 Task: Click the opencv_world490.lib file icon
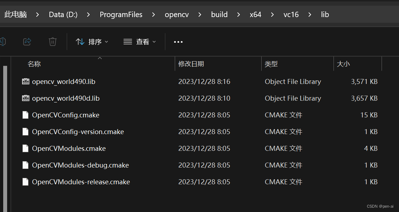click(x=25, y=81)
